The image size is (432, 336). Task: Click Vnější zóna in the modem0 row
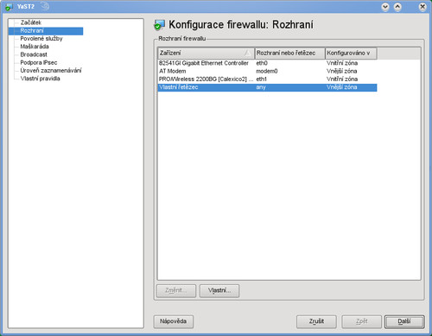[342, 71]
